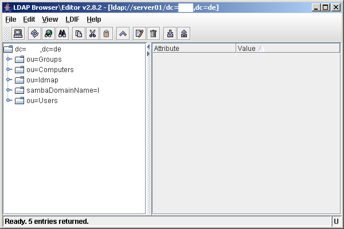Expand the ou=Users node
Screen dimensions: 344x229
pos(9,100)
